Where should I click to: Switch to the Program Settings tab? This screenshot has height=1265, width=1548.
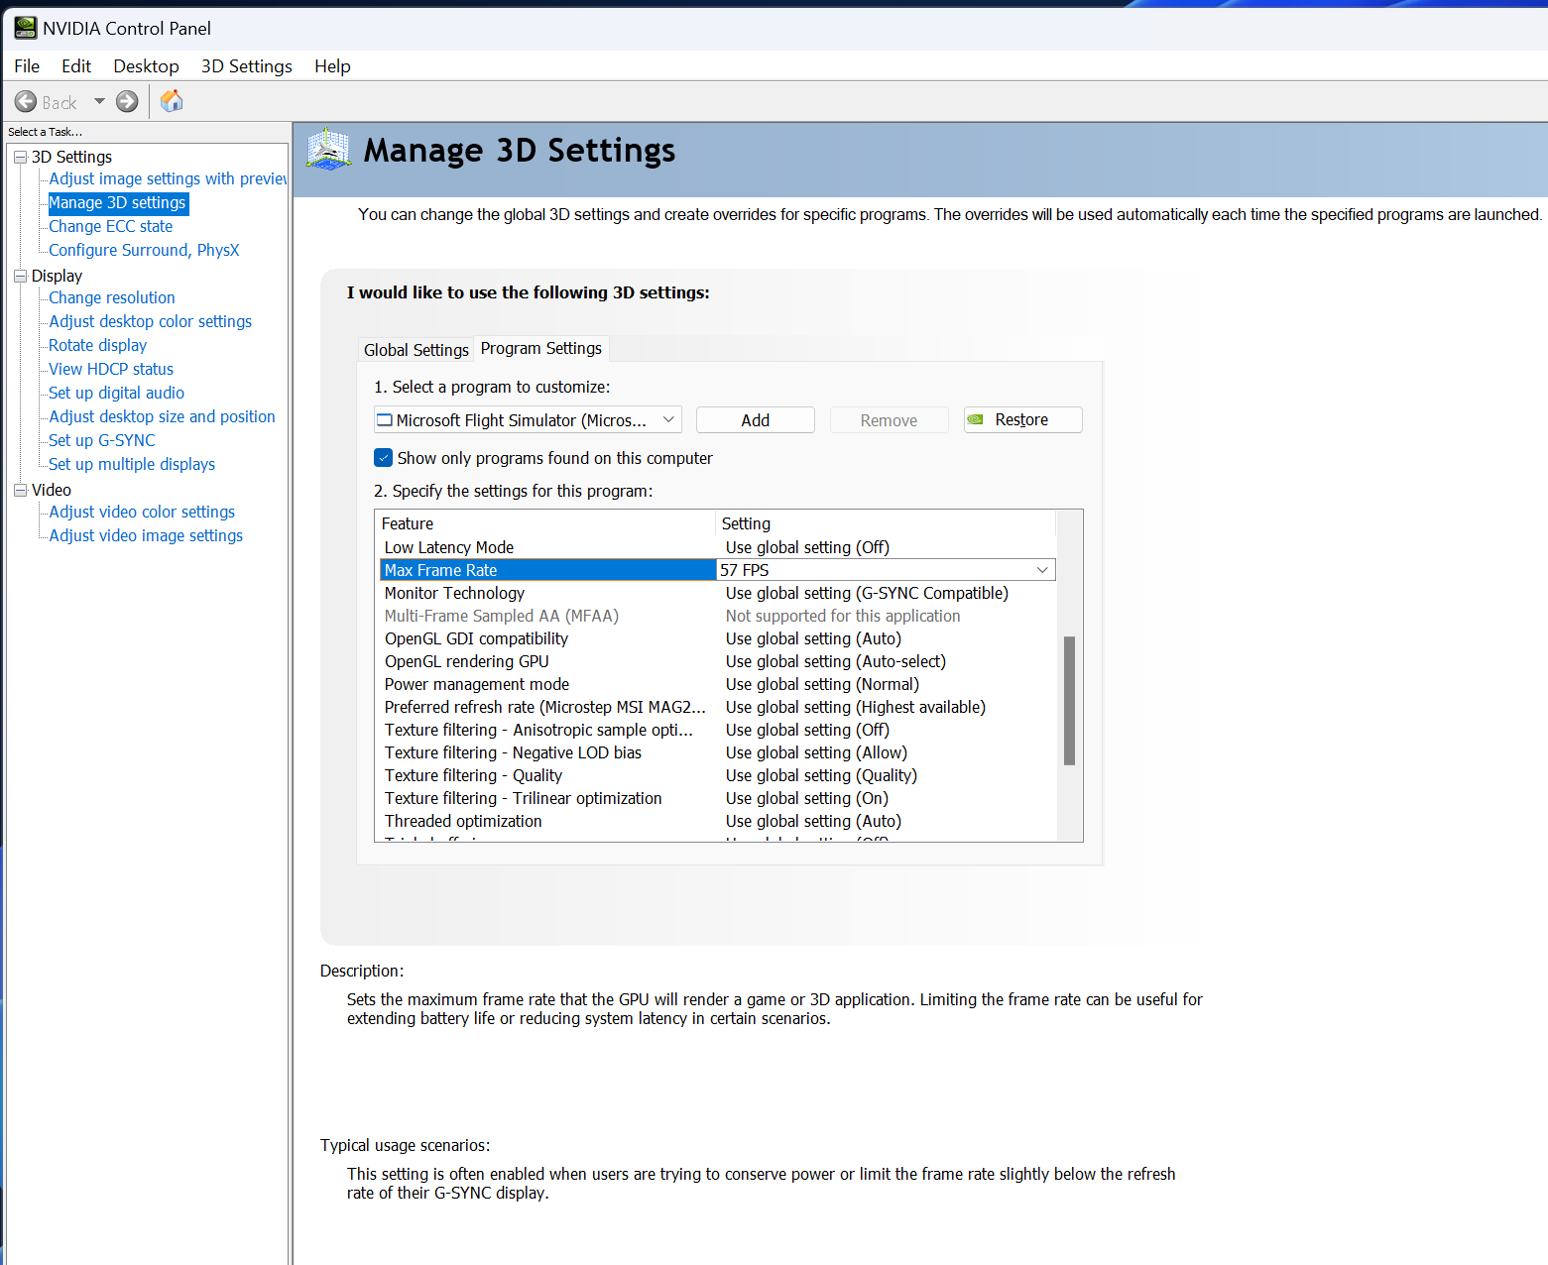tap(541, 348)
